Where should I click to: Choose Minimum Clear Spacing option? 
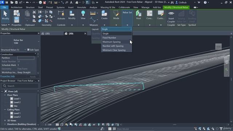click(x=116, y=50)
